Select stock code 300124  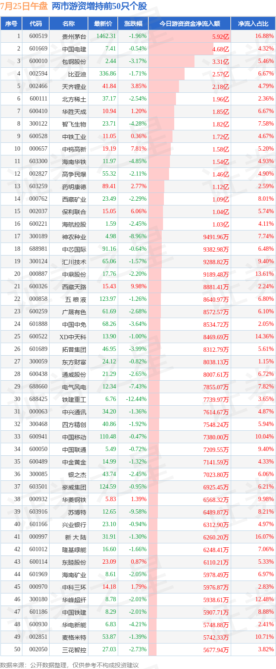[x=38, y=262]
